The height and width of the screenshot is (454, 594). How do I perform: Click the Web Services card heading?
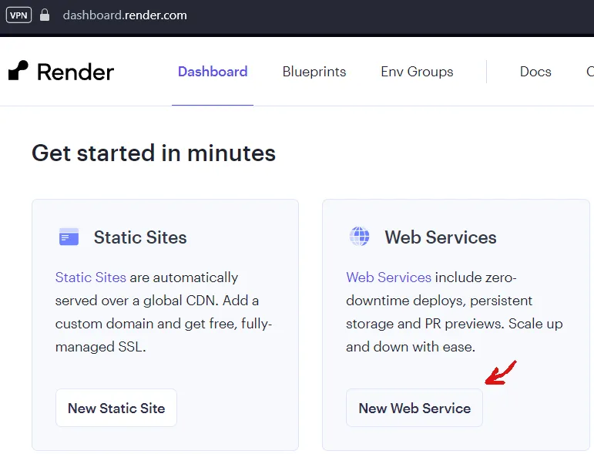[x=441, y=237]
